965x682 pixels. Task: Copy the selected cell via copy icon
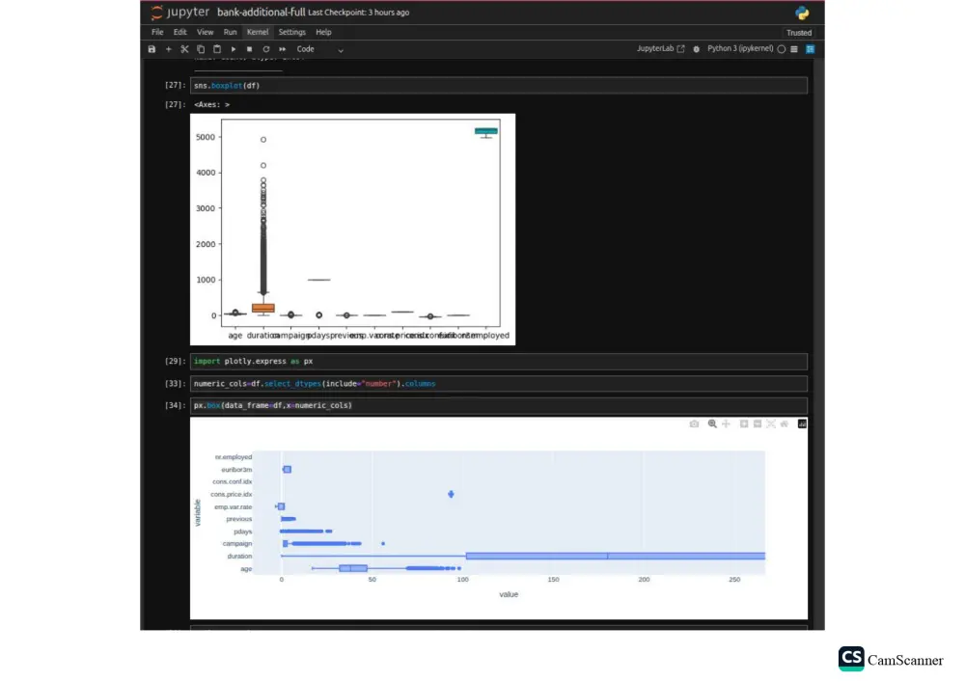point(201,48)
